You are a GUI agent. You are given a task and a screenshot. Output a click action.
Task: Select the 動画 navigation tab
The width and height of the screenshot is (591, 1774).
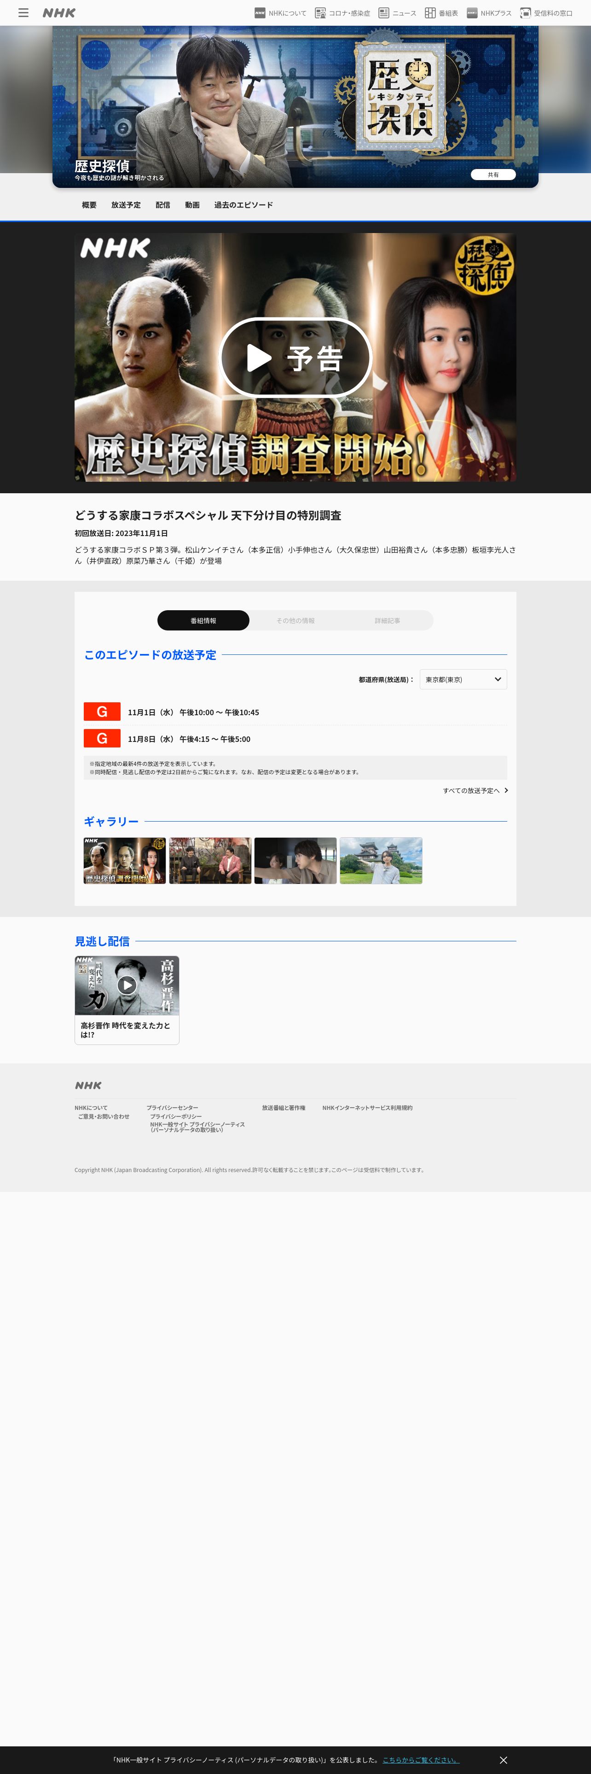point(192,204)
